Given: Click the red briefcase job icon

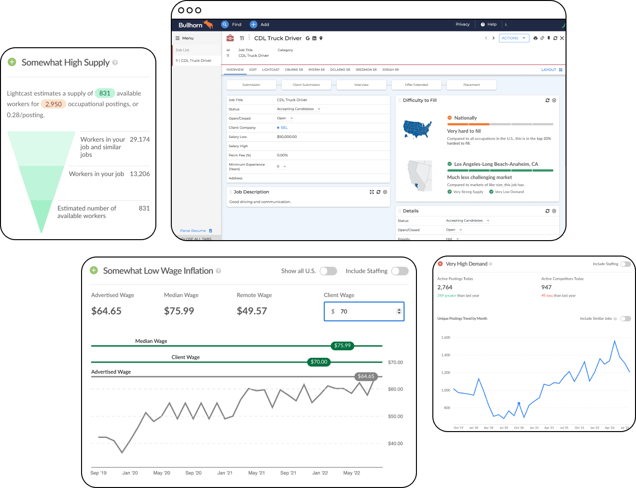Looking at the screenshot, I should point(230,38).
